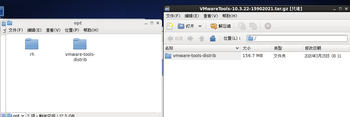Click the home icon in archive manager
Image resolution: width=350 pixels, height=117 pixels.
[x=213, y=38]
